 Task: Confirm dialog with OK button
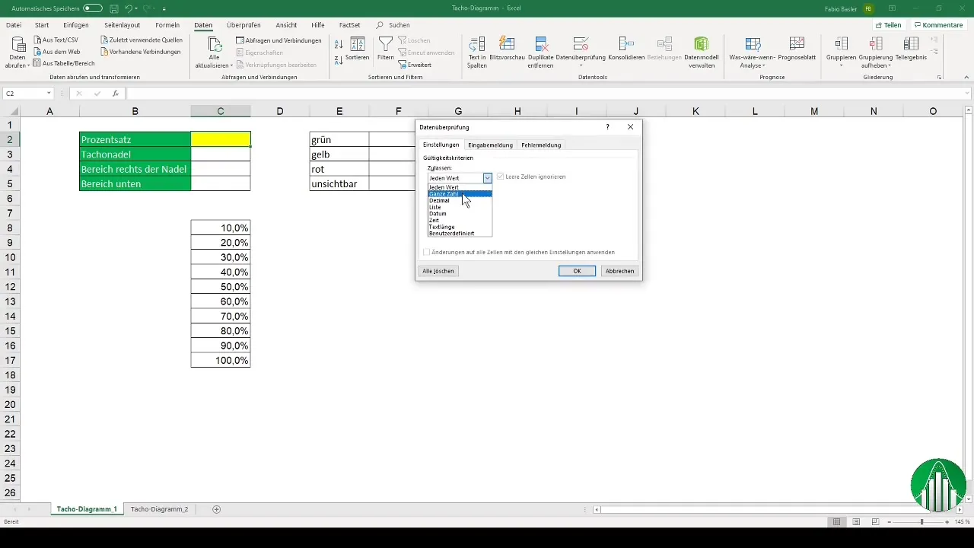coord(577,271)
